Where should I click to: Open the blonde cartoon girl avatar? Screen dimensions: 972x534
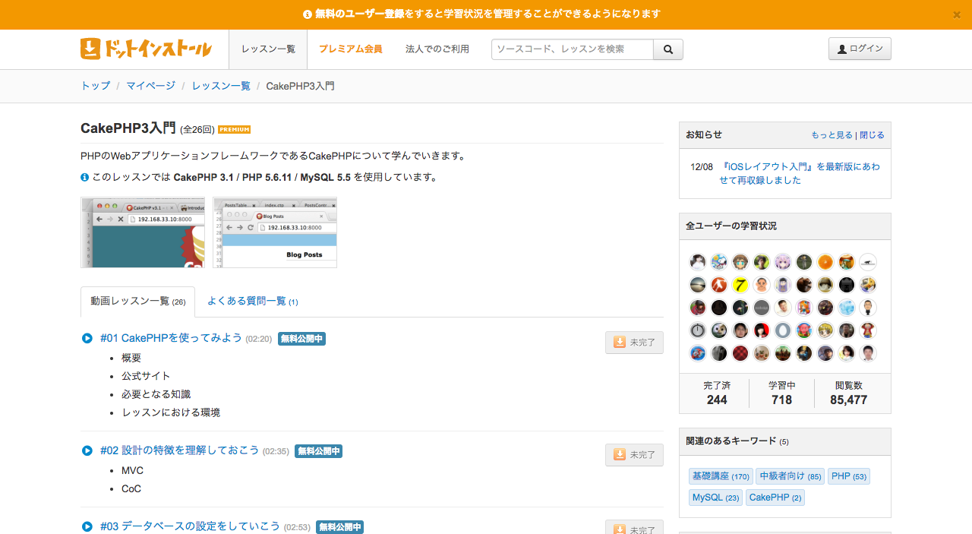(825, 330)
